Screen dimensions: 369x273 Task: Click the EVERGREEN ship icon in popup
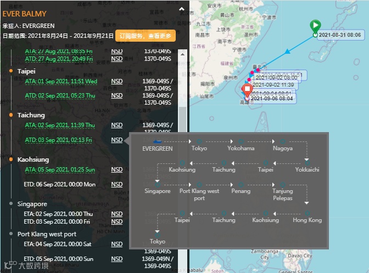158,141
